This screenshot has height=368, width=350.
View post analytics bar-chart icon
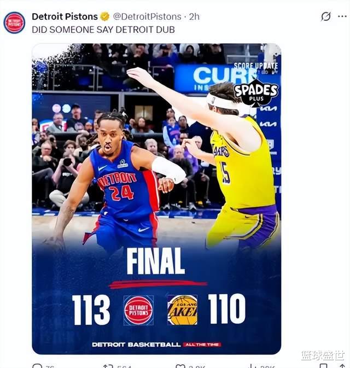pyautogui.click(x=252, y=366)
